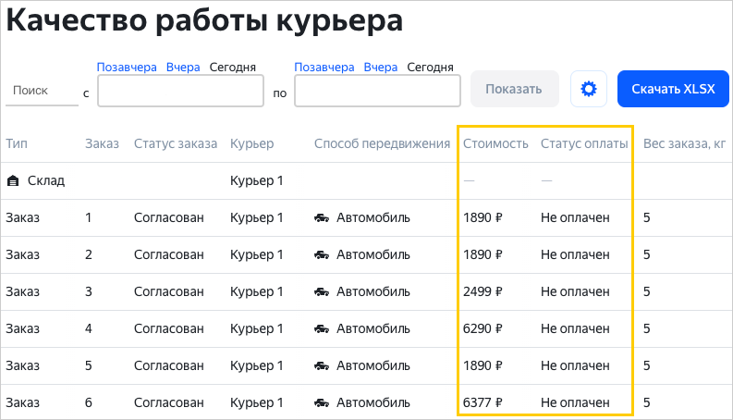Click the car icon in order 1 row
This screenshot has width=733, height=420.
pos(322,218)
